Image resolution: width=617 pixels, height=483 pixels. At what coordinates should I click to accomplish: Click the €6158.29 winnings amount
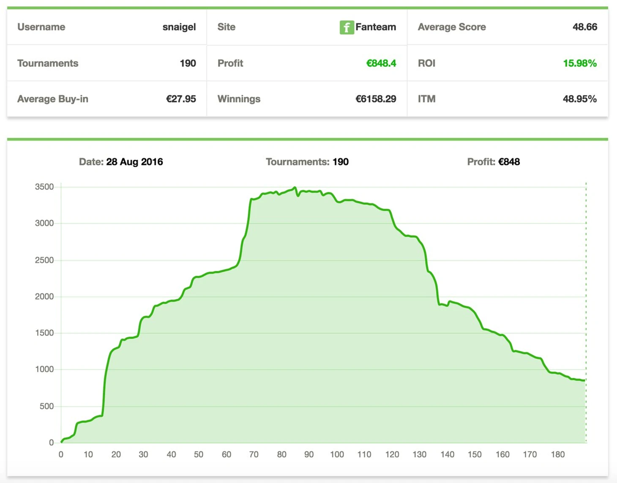375,99
